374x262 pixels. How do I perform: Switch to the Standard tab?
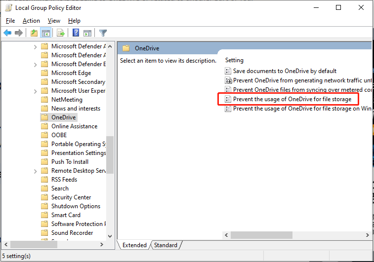(x=166, y=245)
